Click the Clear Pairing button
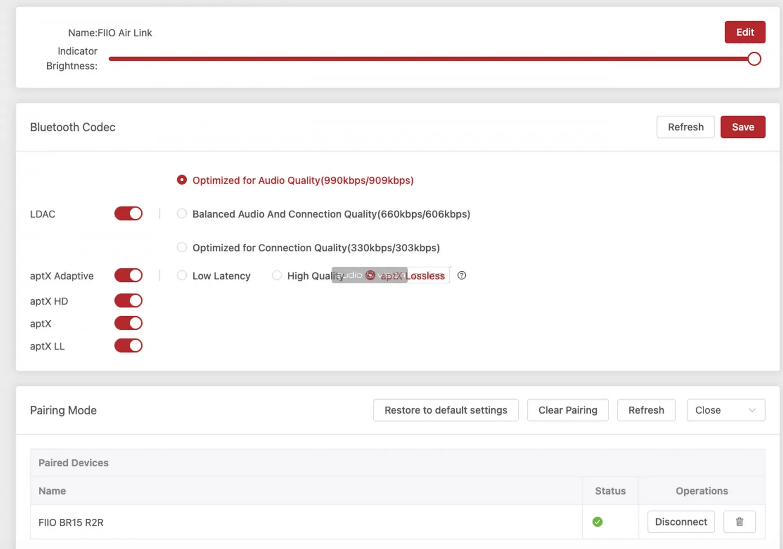 (568, 410)
